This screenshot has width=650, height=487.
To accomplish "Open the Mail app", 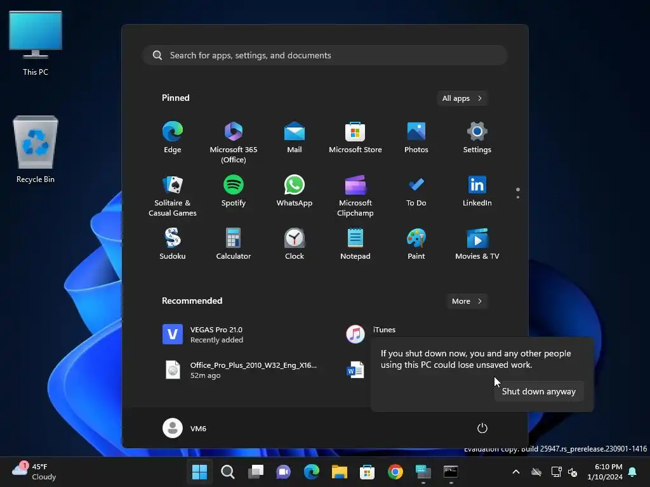I will (x=295, y=138).
